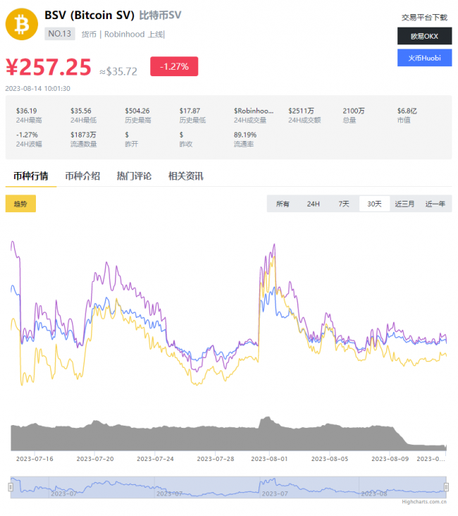Viewport: 458px width, 516px height.
Task: Click the red -1.27% change badge
Action: coord(174,66)
